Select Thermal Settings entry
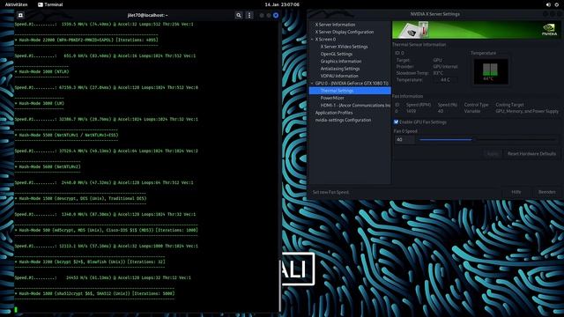The height and width of the screenshot is (317, 564). [350, 91]
